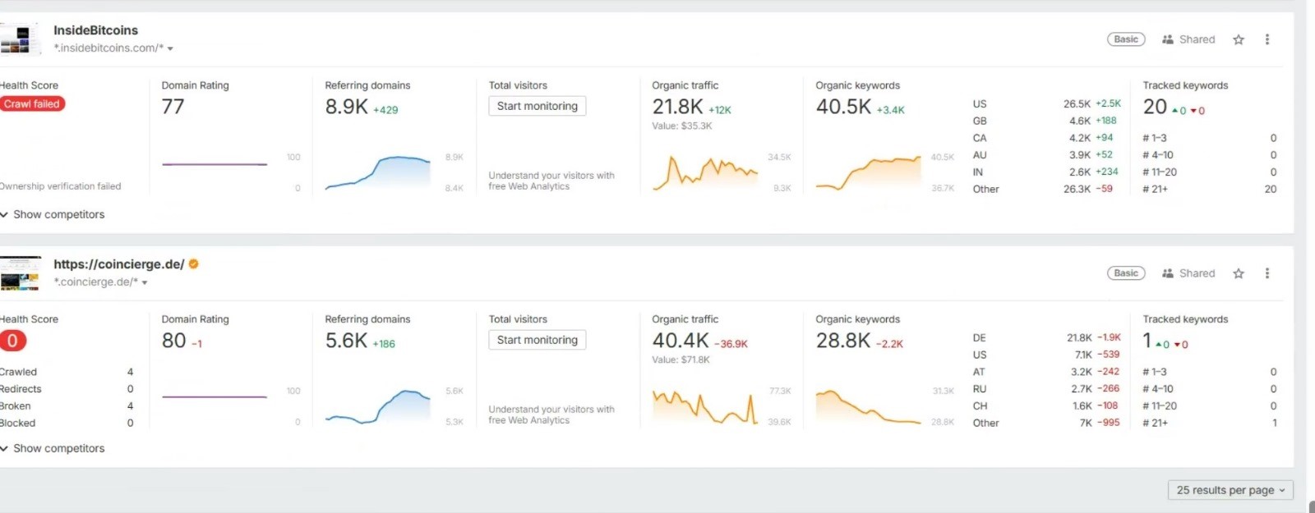The image size is (1315, 513).
Task: Open InsideBitcoins project title
Action: tap(96, 30)
